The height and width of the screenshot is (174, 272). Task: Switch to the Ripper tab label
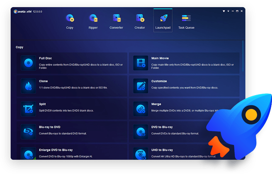[93, 28]
